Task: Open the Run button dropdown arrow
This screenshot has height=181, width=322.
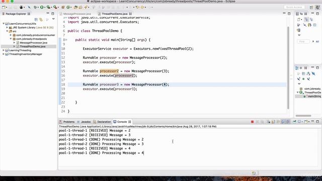Action: click(x=44, y=8)
